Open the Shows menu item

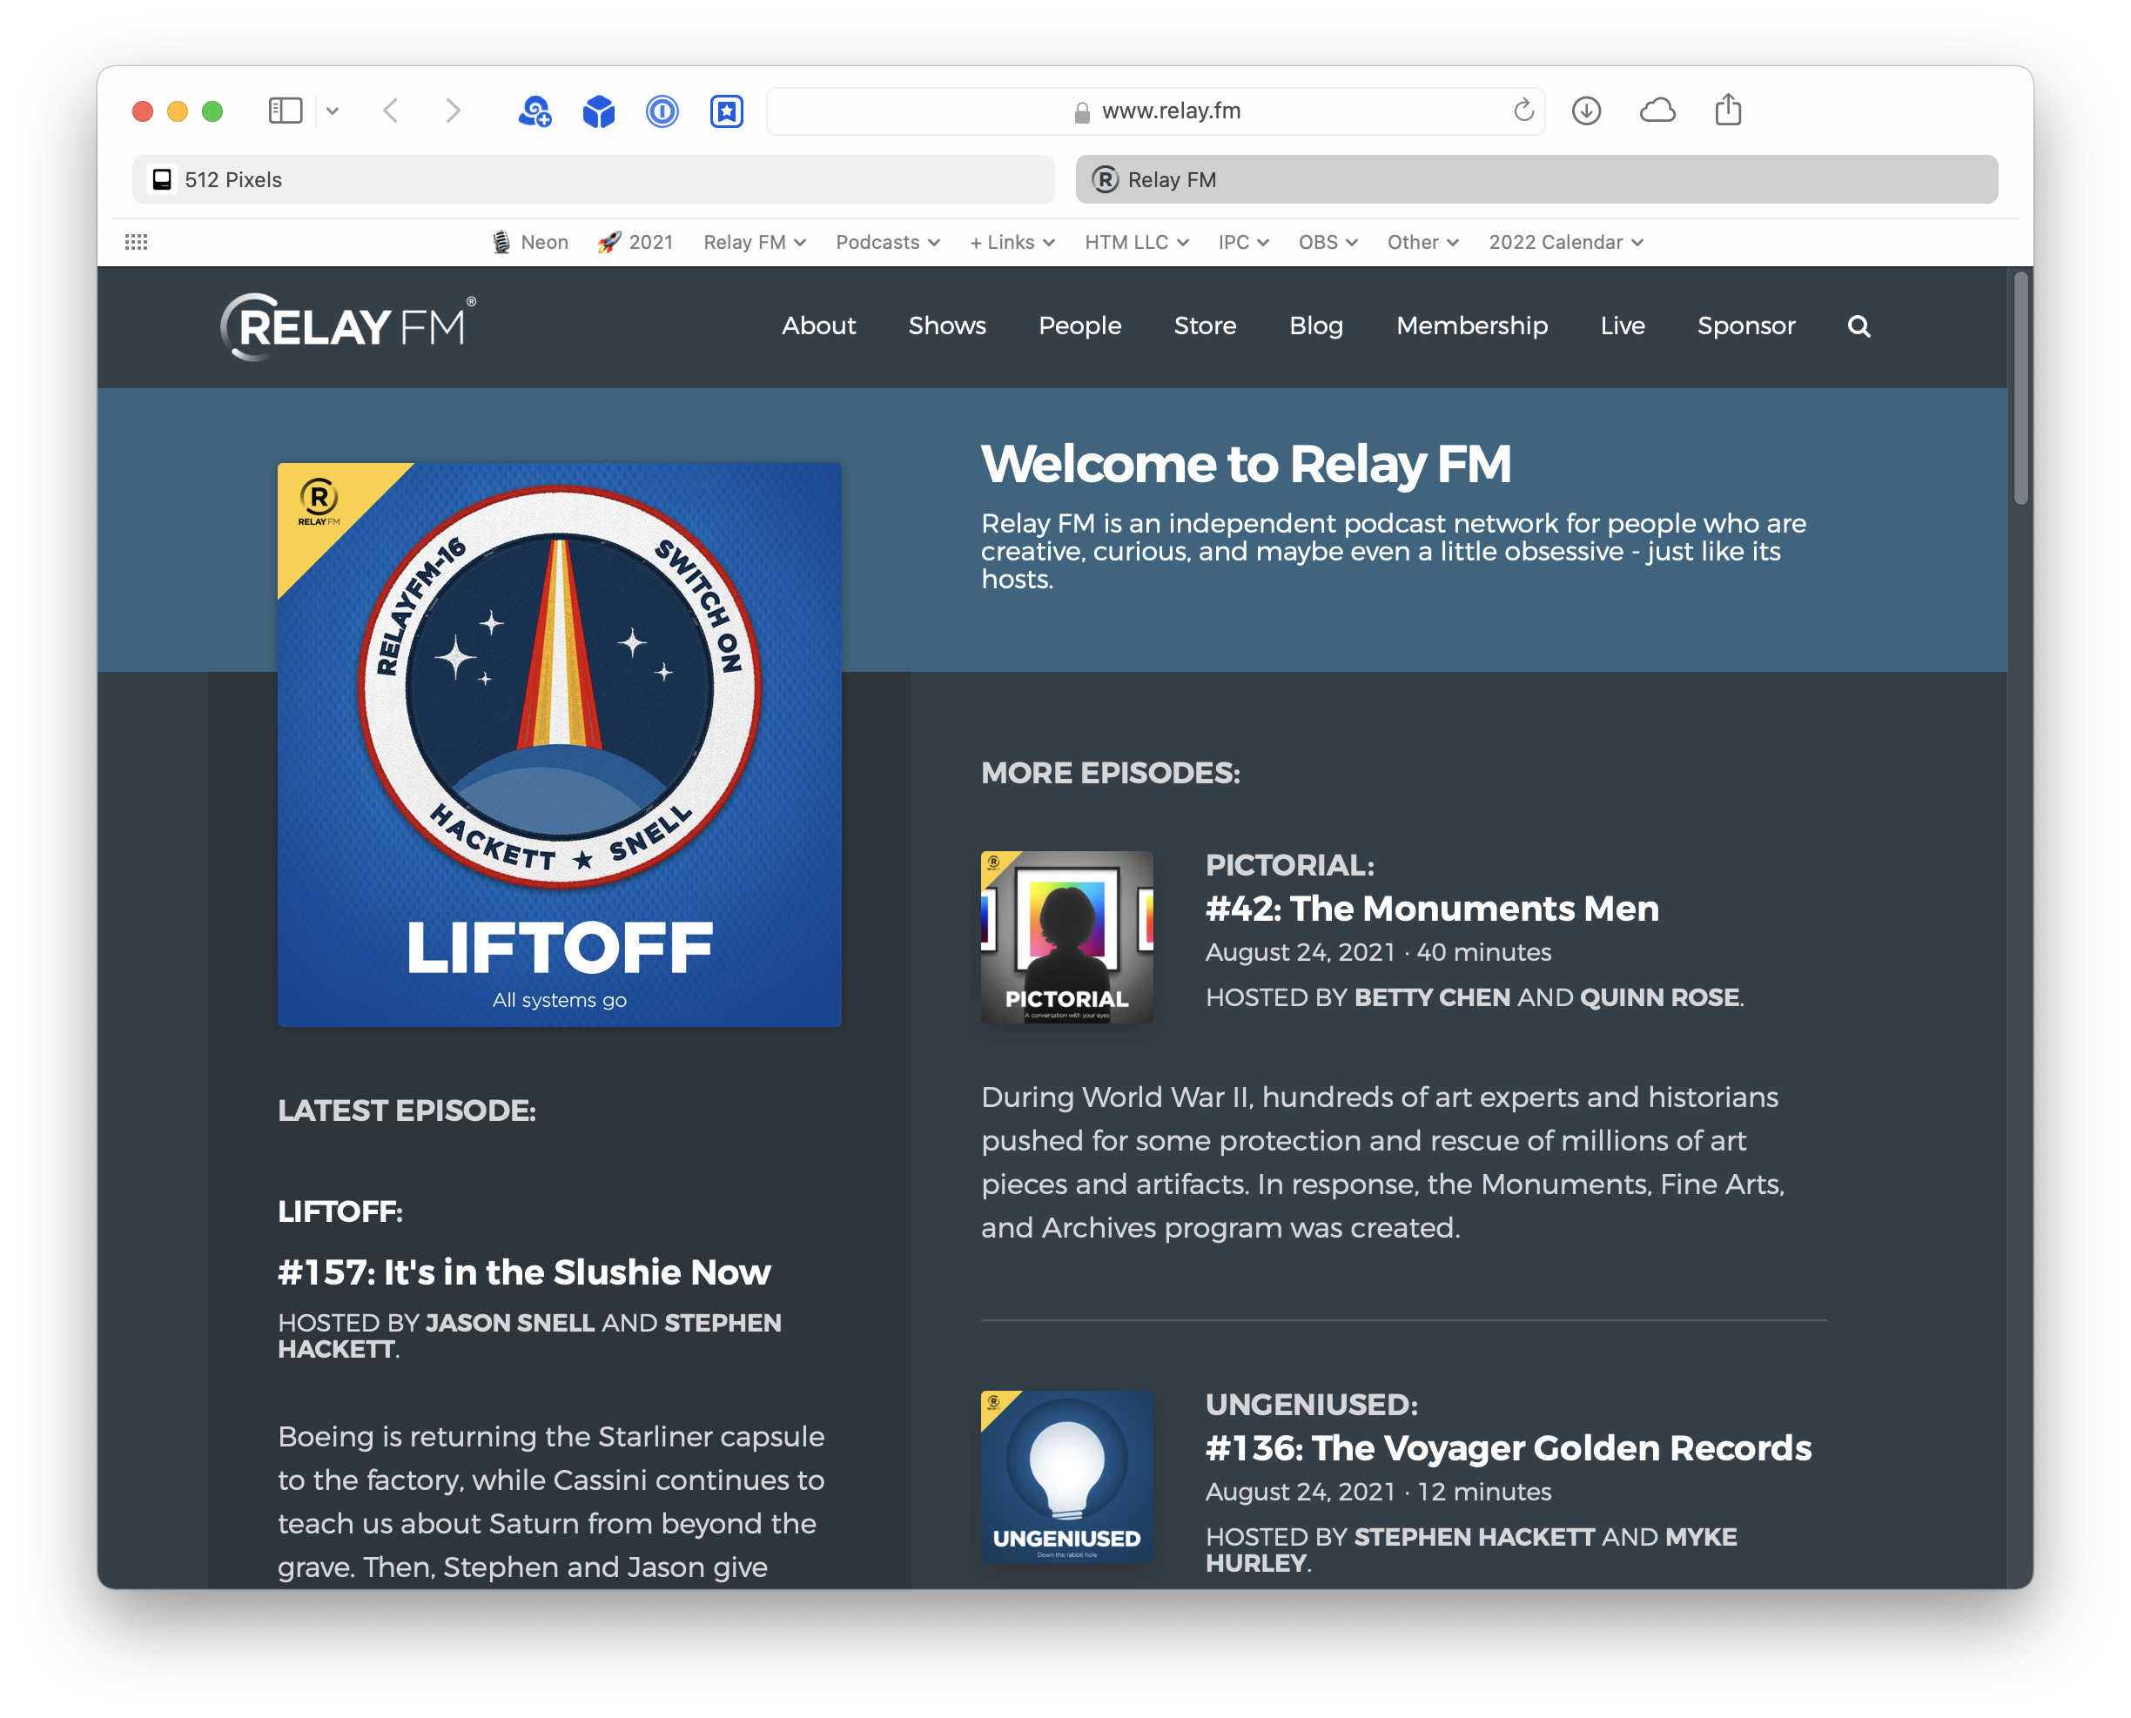tap(946, 325)
